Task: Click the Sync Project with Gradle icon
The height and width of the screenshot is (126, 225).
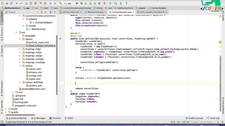Action: 110,3
